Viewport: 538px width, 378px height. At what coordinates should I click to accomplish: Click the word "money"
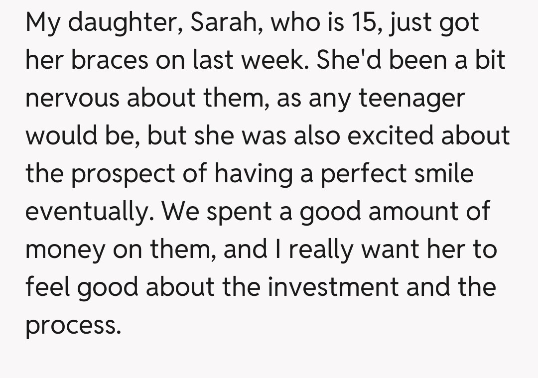tap(66, 250)
